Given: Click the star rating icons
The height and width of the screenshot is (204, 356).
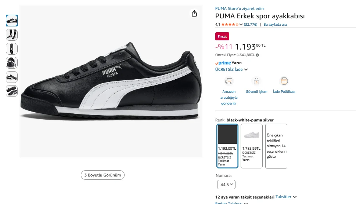Looking at the screenshot, I should tap(230, 25).
